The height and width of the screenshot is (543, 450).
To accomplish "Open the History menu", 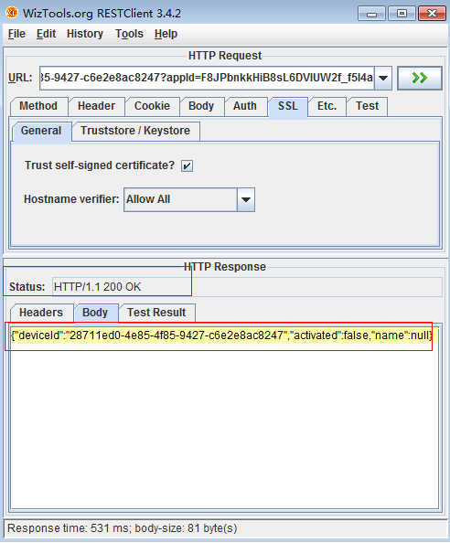I will point(85,34).
